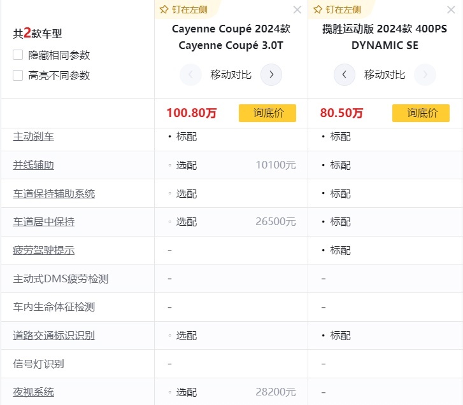Remove Cayenne Coupé from comparison
Image resolution: width=463 pixels, height=405 pixels.
point(297,10)
